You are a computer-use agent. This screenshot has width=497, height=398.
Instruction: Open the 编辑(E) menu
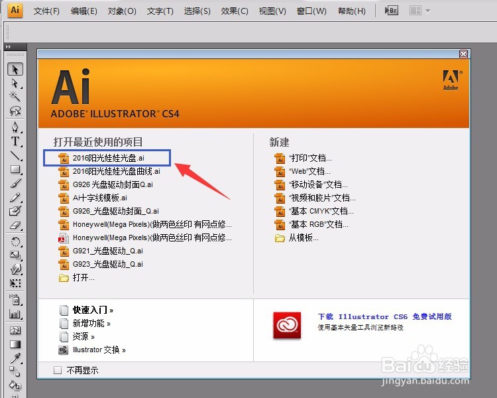pos(84,11)
